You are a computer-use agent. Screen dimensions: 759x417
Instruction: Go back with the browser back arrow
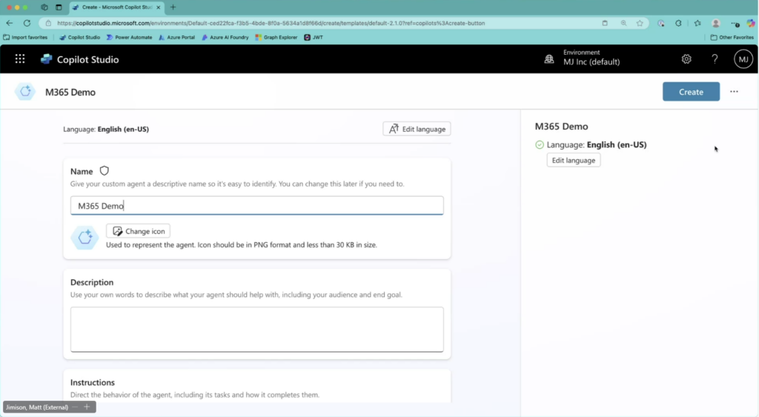click(10, 23)
